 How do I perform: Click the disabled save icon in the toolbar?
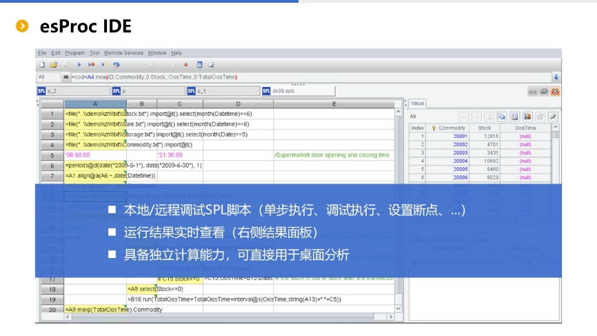click(x=65, y=65)
